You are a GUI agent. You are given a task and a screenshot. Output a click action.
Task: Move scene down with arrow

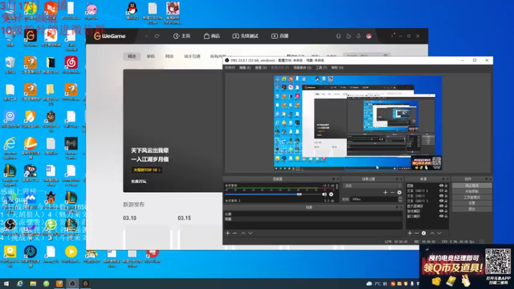click(x=251, y=233)
